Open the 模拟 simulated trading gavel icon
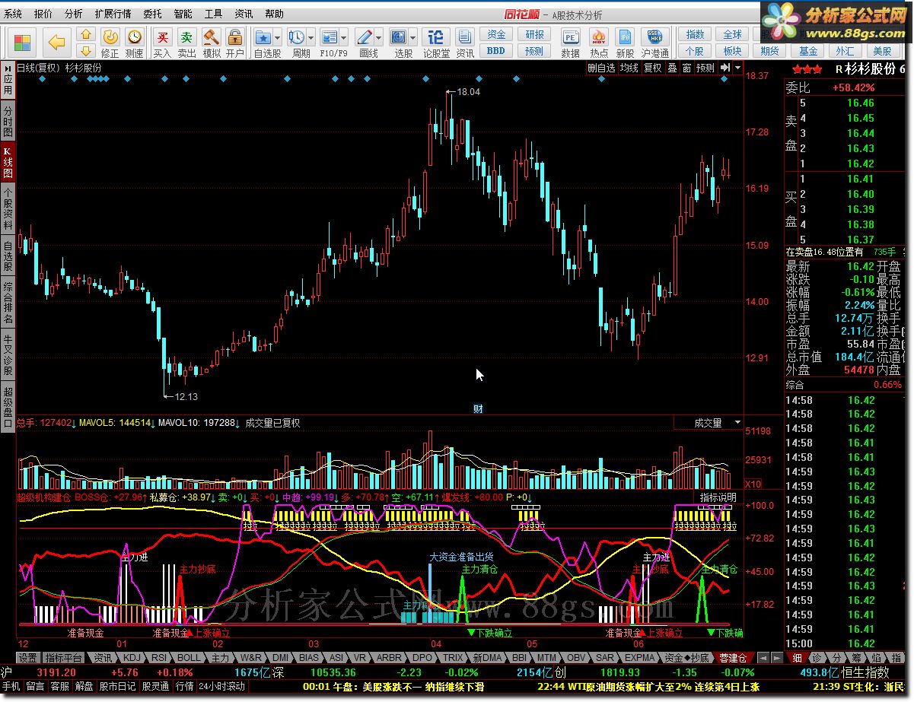Image resolution: width=914 pixels, height=702 pixels. 211,43
